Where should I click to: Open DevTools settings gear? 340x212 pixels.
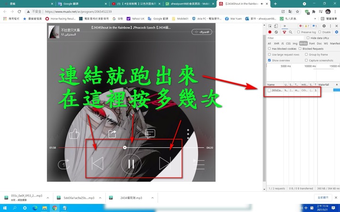(x=324, y=26)
